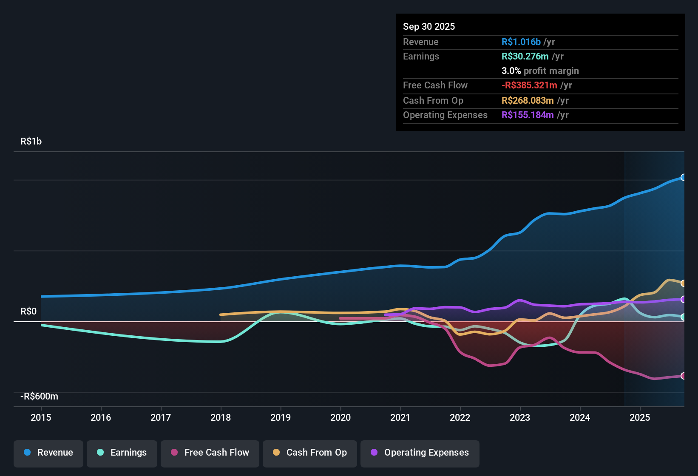Click the Free Cash Flow legend button
The height and width of the screenshot is (476, 698).
pyautogui.click(x=210, y=453)
